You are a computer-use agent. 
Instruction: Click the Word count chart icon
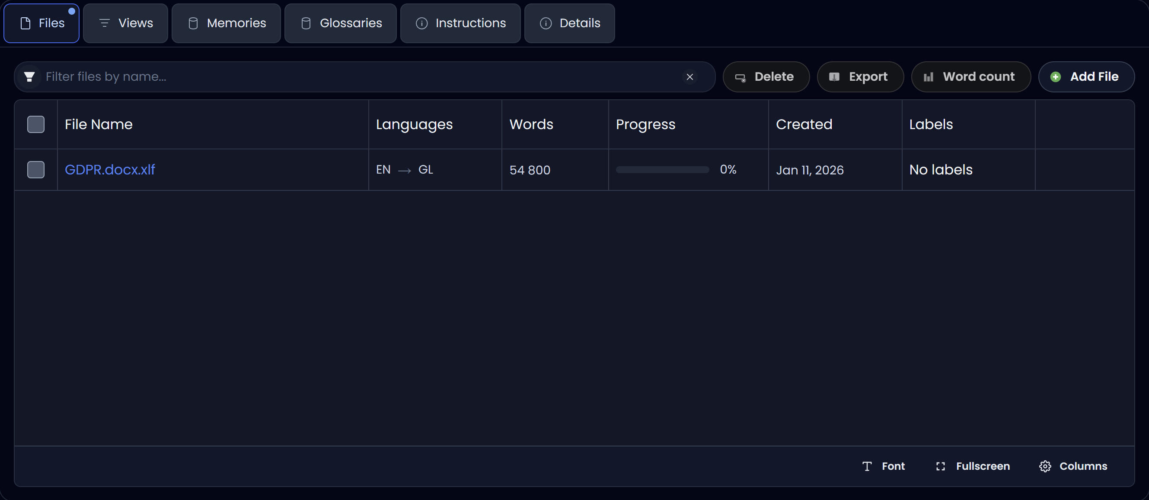pos(928,77)
